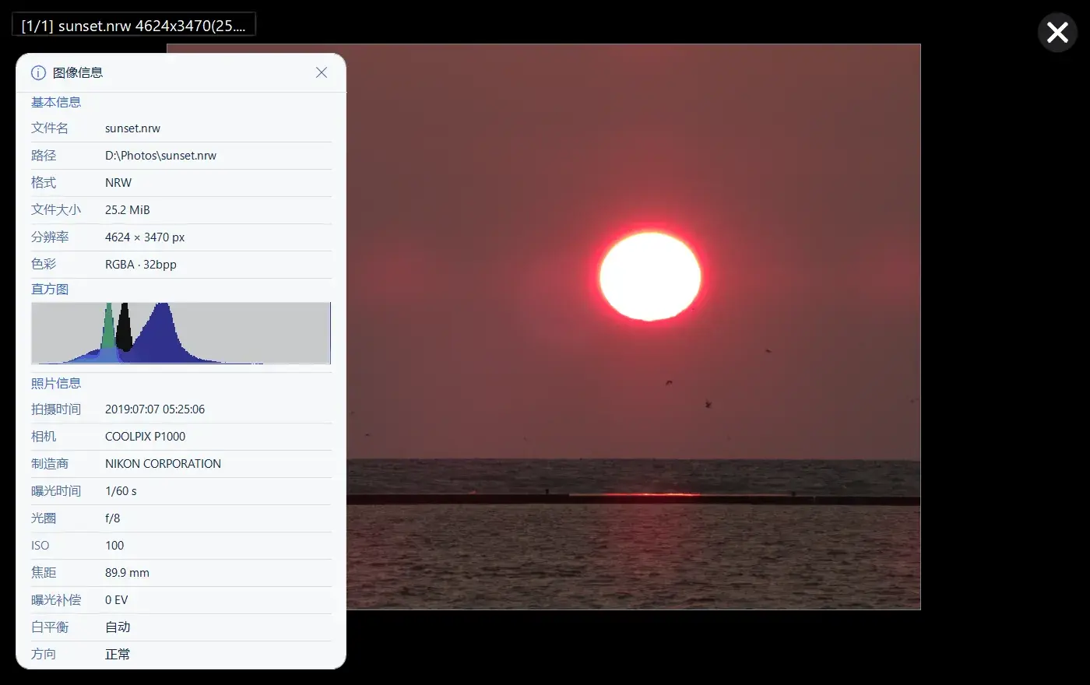
Task: Click the info icon beside 图像信息
Action: click(x=38, y=72)
